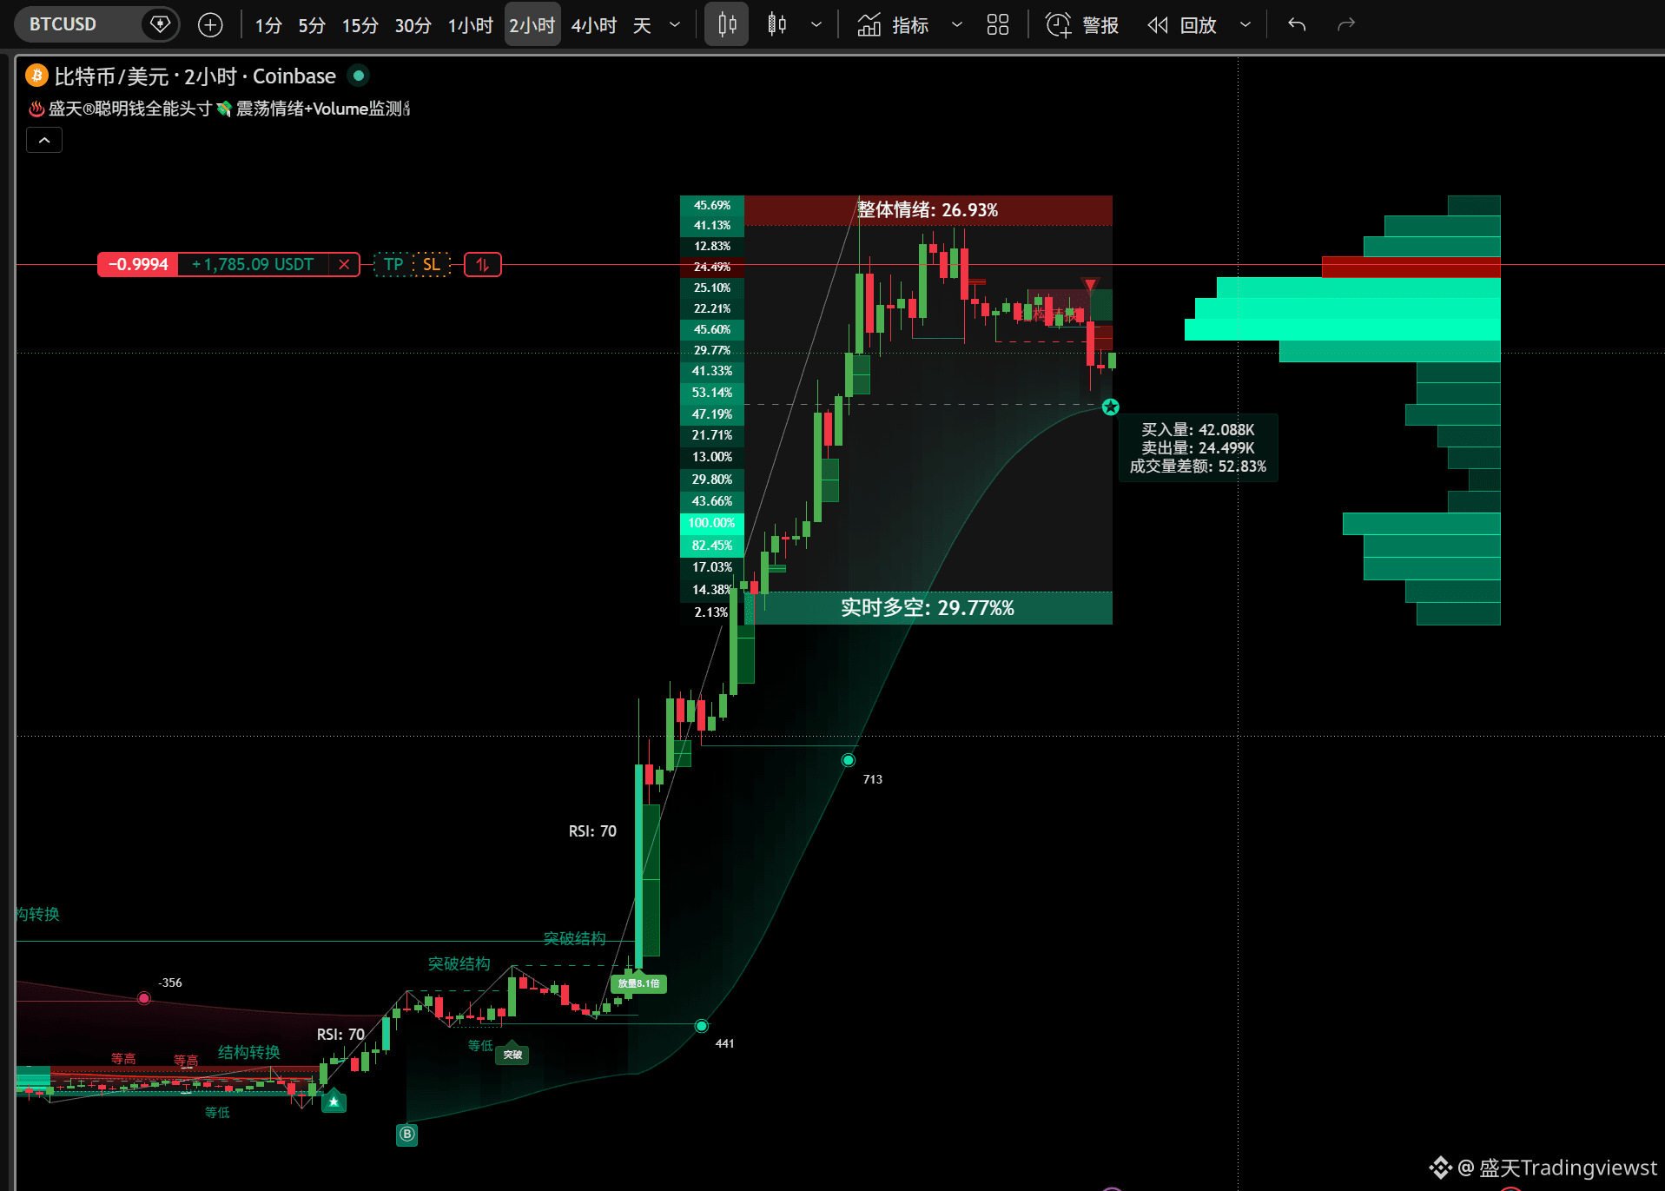Click the small 突破 badge
The height and width of the screenshot is (1191, 1665).
(512, 1054)
